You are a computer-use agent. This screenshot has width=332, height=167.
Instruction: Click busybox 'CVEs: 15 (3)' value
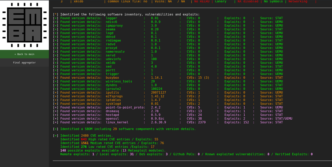click(198, 78)
